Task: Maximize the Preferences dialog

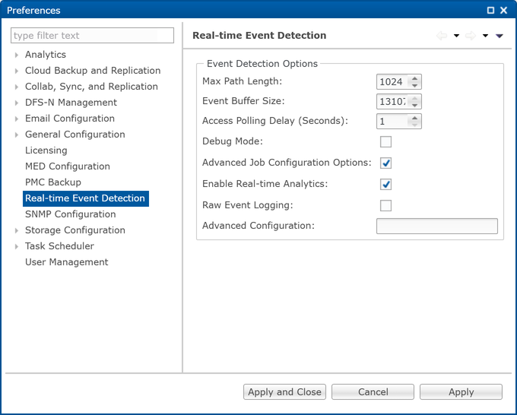Action: pyautogui.click(x=490, y=10)
